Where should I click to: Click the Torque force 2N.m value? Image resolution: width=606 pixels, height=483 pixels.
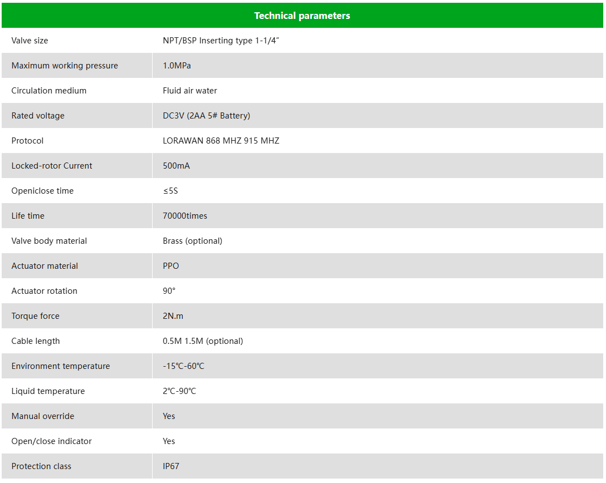tap(173, 316)
